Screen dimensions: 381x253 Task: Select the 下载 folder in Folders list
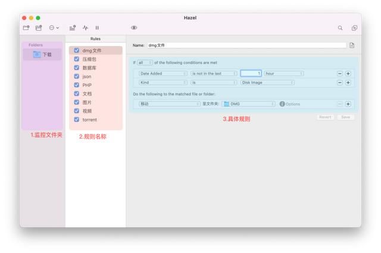point(42,54)
